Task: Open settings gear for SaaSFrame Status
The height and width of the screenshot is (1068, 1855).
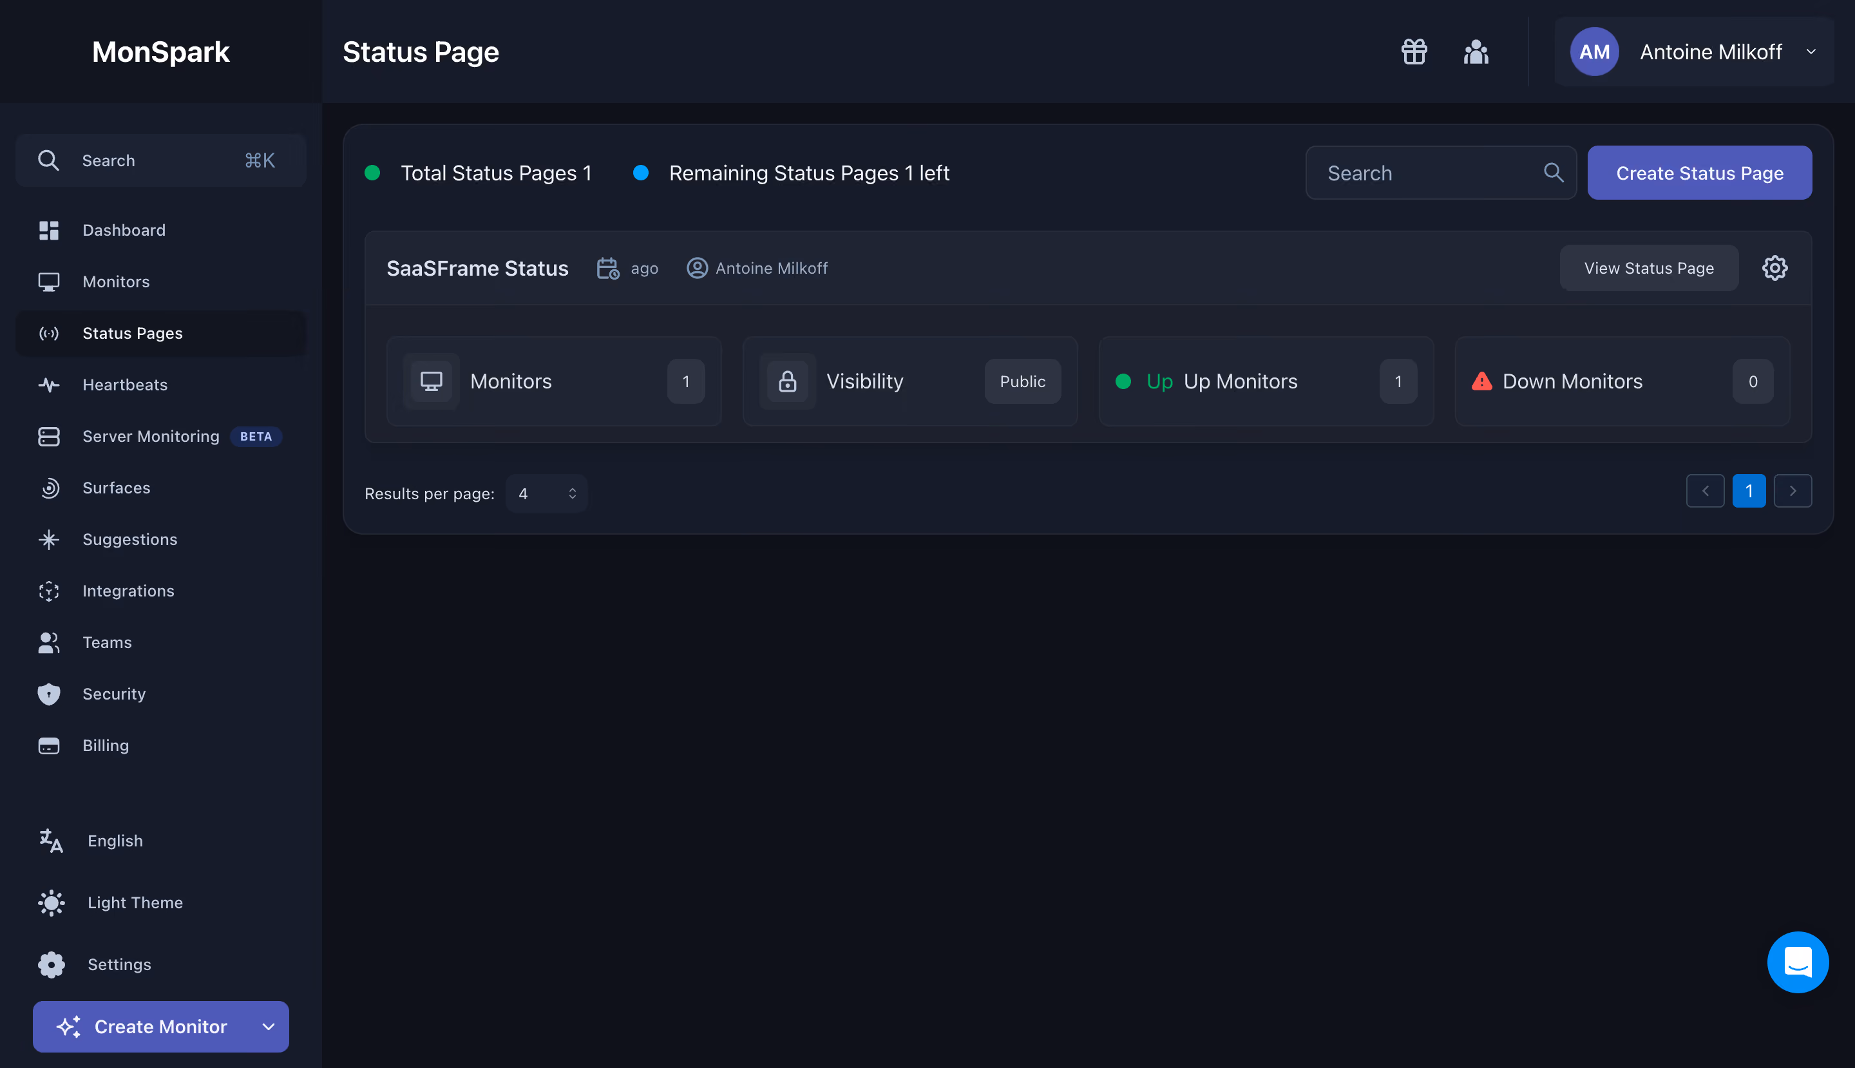Action: 1774,268
